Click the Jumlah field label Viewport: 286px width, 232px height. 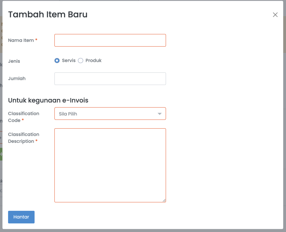(x=17, y=78)
